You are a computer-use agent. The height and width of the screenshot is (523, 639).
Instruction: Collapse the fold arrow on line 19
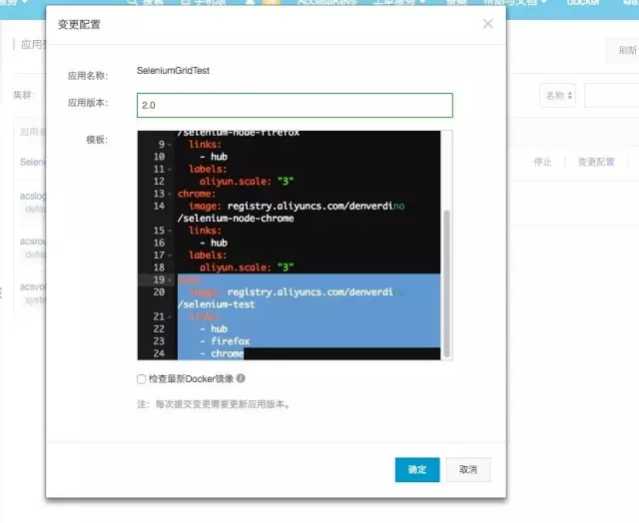(x=170, y=279)
